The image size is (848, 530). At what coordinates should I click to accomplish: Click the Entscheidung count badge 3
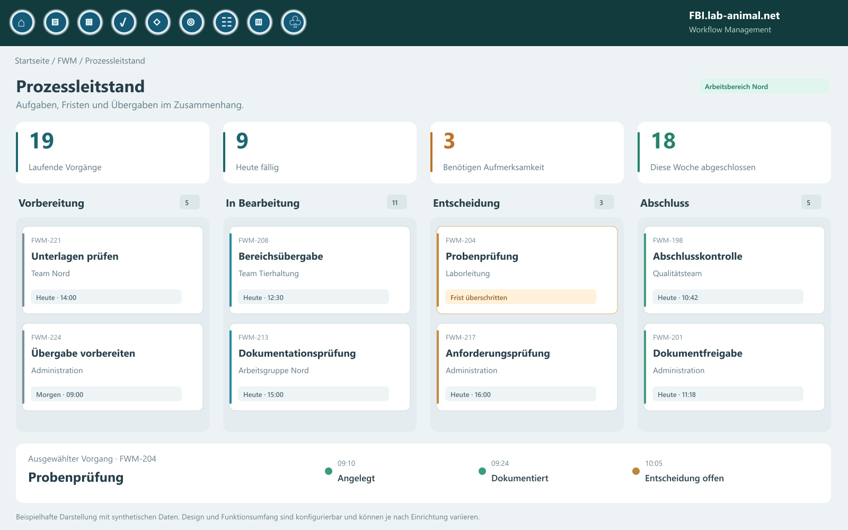tap(604, 202)
